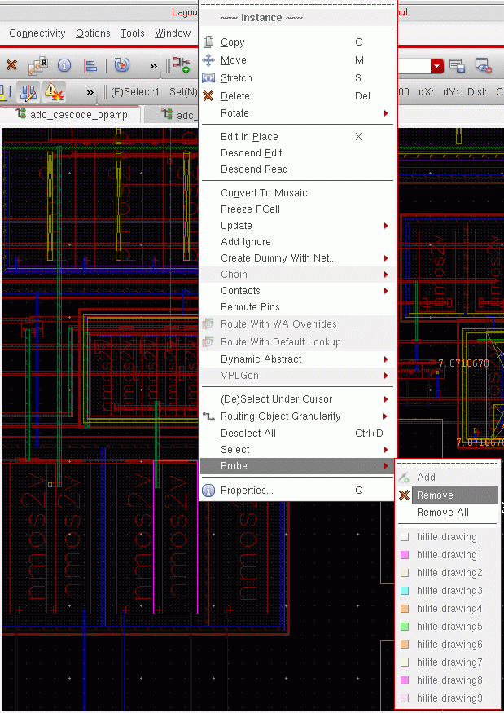Screen dimensions: 504x713
Task: Click the create instance icon with green plus
Action: pos(181,66)
